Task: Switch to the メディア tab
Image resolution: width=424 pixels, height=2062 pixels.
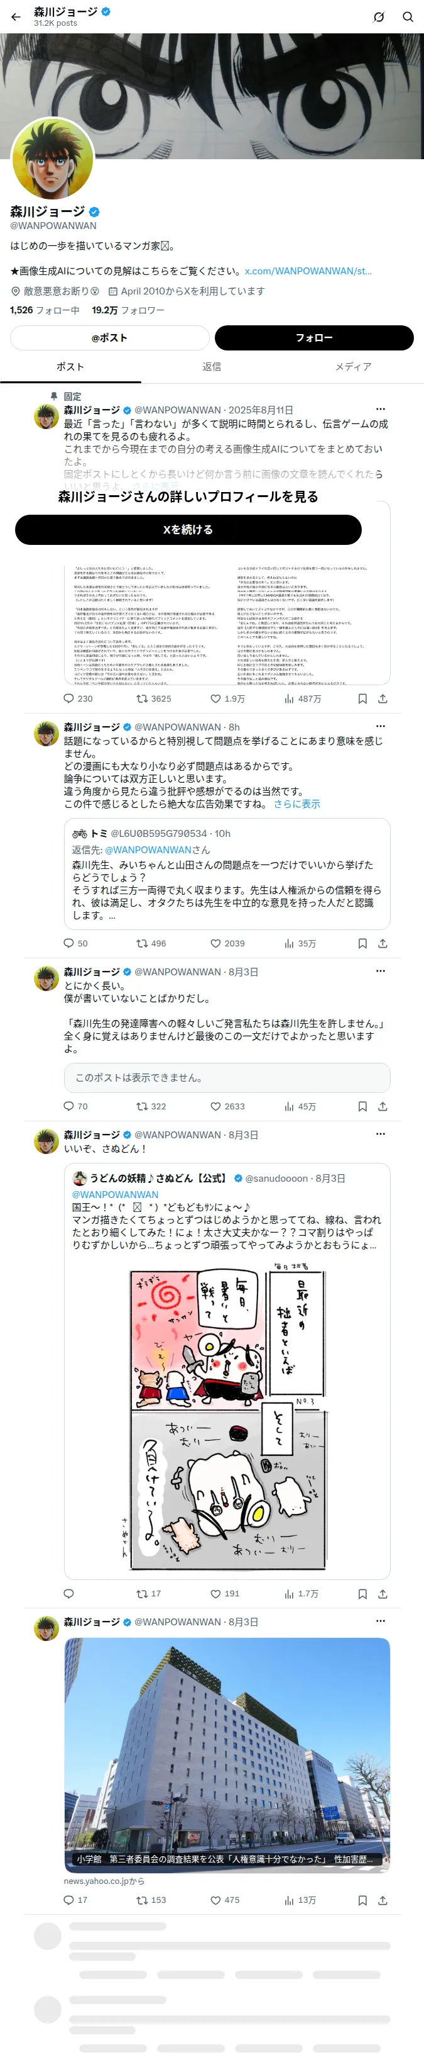Action: 353,367
